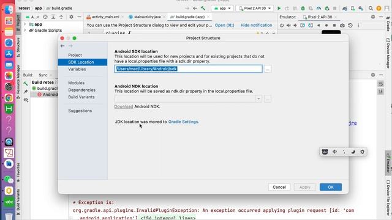392x220 pixels.
Task: Click the emulator back triangle button
Action: (x=318, y=26)
